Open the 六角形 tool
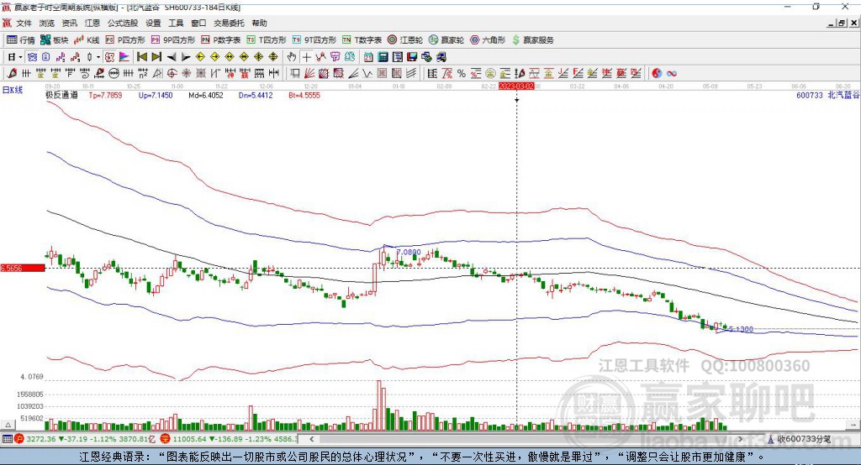This screenshot has height=465, width=861. (x=488, y=40)
